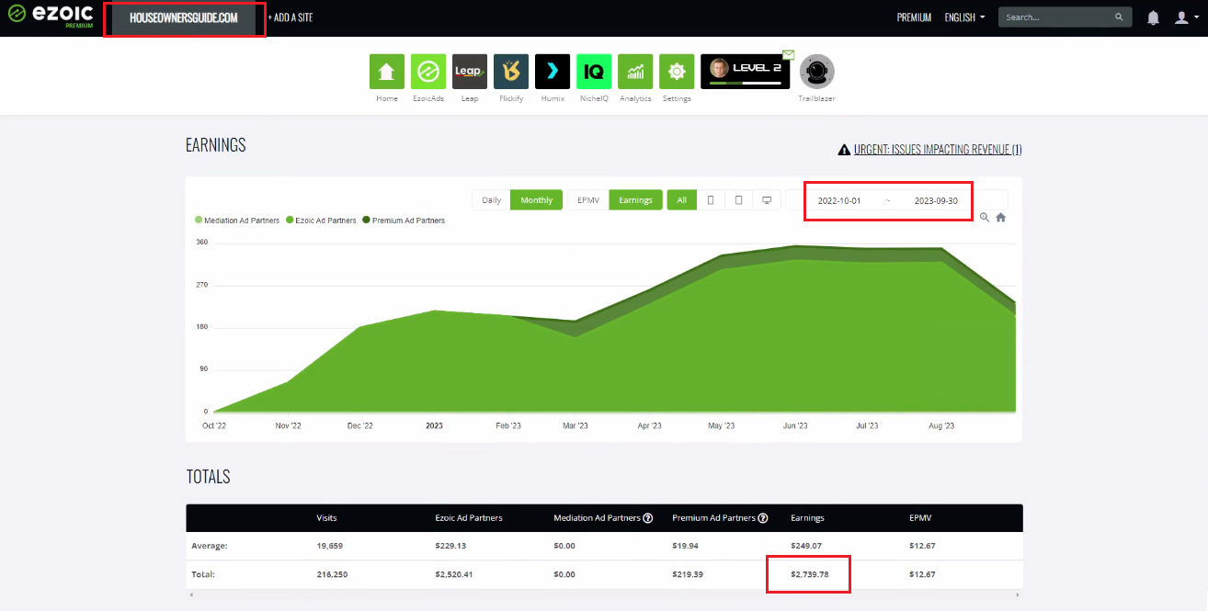Toggle Premium Ad Partners legend series
Viewport: 1208px width, 611px height.
(404, 221)
